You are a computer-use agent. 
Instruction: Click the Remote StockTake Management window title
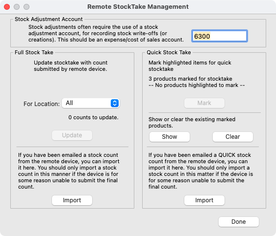coord(138,7)
